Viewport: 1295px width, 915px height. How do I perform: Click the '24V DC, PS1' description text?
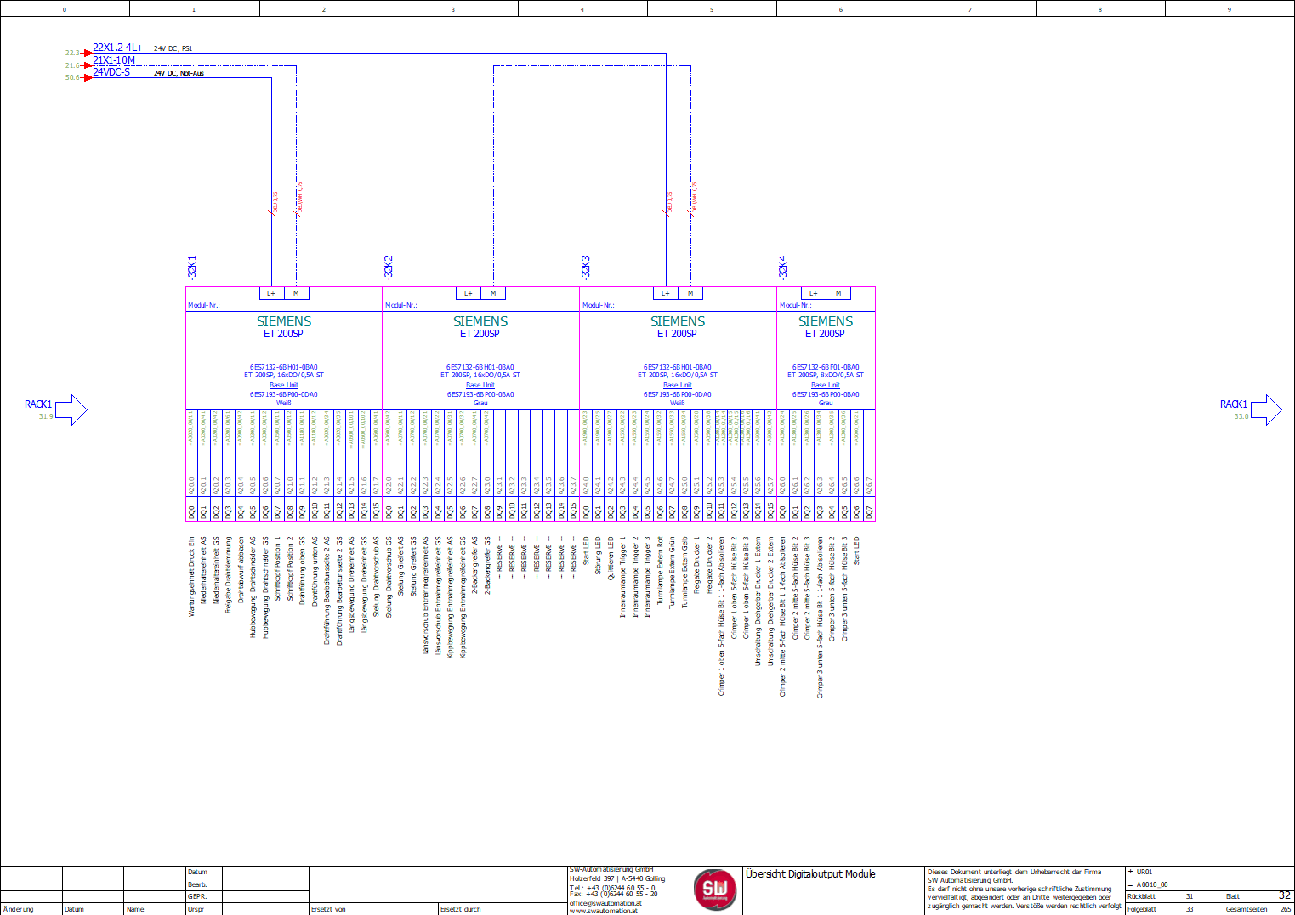[173, 48]
